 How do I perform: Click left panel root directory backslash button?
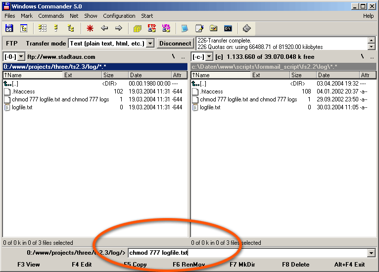tap(174, 57)
